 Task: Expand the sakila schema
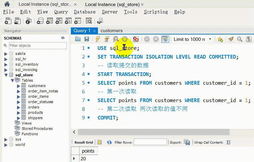pos(6,54)
